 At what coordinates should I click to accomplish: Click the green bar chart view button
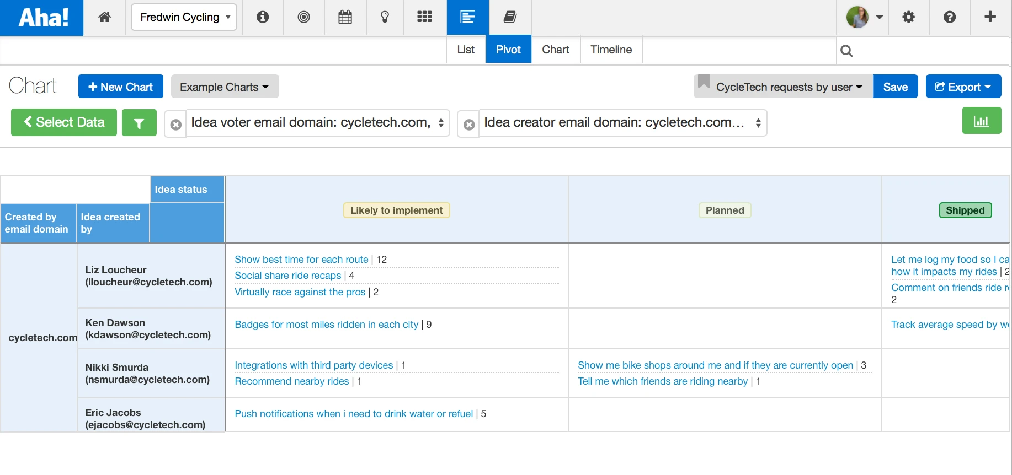(982, 121)
